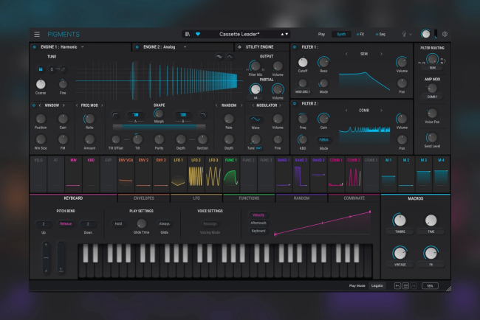480x320 pixels.
Task: Click the Modulator Wave shape selector
Action: 256,119
